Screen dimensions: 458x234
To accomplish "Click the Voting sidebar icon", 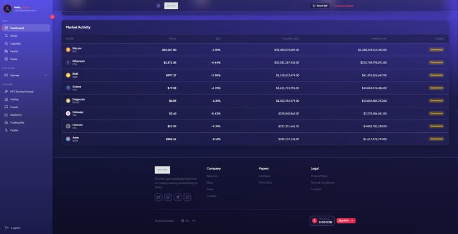I will [7, 100].
